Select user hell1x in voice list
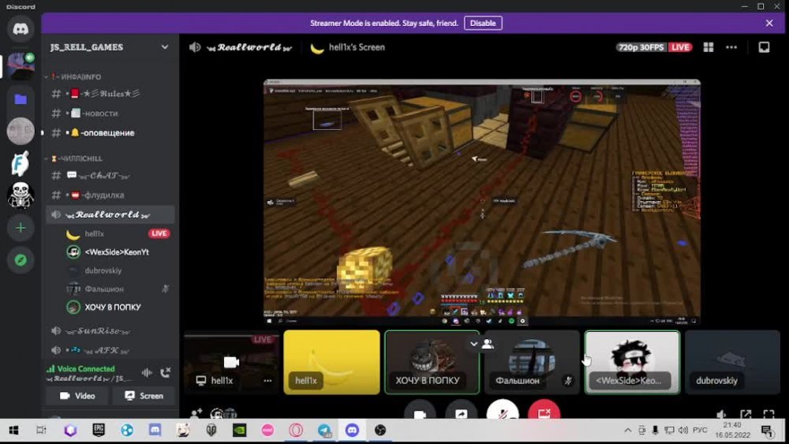This screenshot has width=789, height=444. (118, 233)
